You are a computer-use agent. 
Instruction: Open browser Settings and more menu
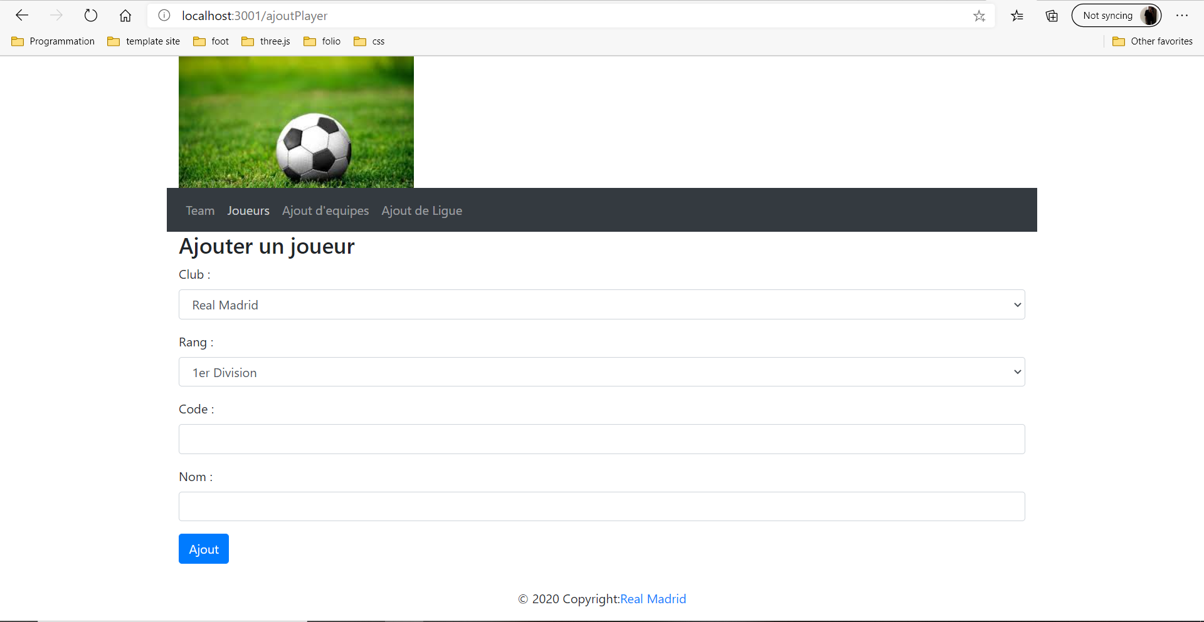coord(1182,16)
